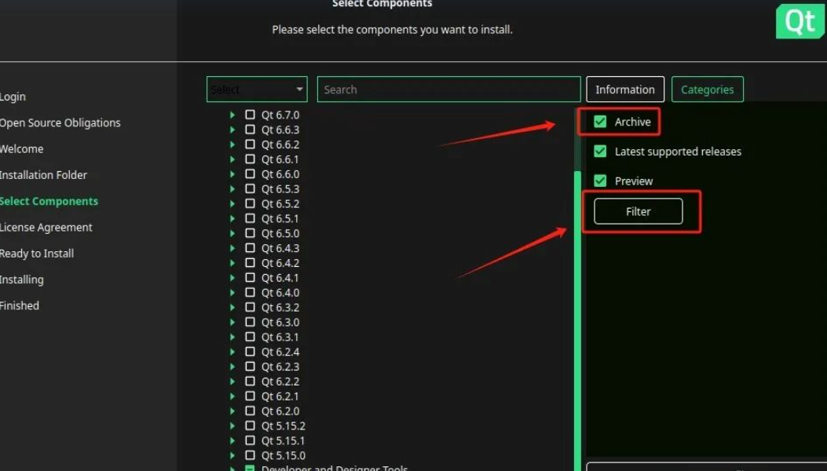Open the Categories tab
This screenshot has height=471, width=827.
(708, 89)
